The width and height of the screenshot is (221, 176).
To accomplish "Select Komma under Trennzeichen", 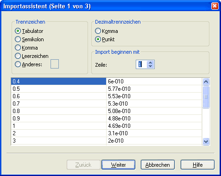I will coord(26,48).
